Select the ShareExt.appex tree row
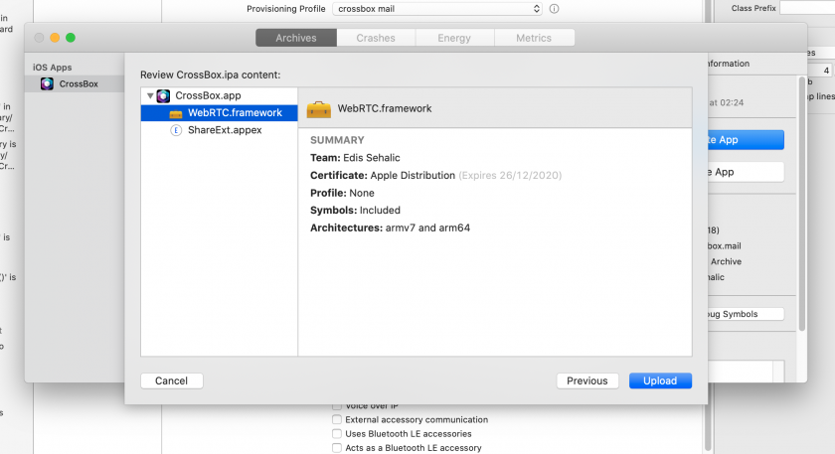The height and width of the screenshot is (454, 835). 219,130
